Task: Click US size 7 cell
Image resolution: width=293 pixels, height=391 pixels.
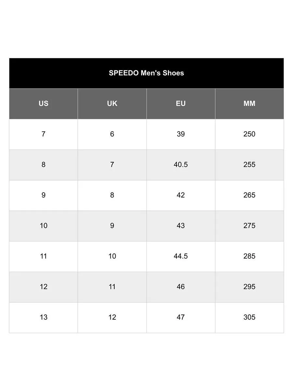Action: (43, 134)
